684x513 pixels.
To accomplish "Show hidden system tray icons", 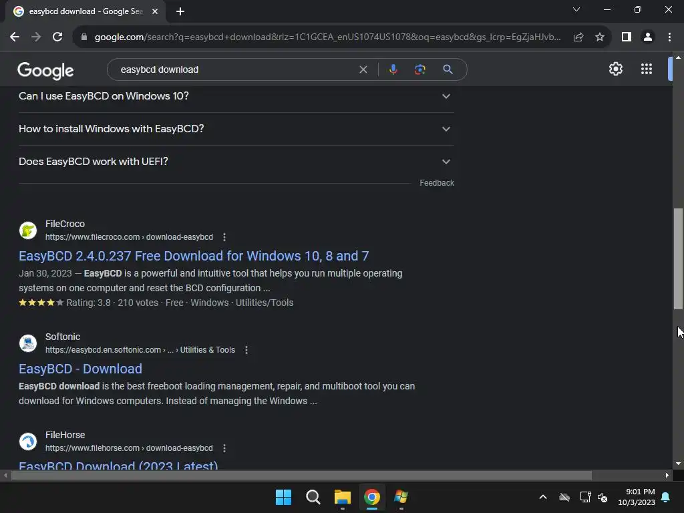I will (x=543, y=497).
